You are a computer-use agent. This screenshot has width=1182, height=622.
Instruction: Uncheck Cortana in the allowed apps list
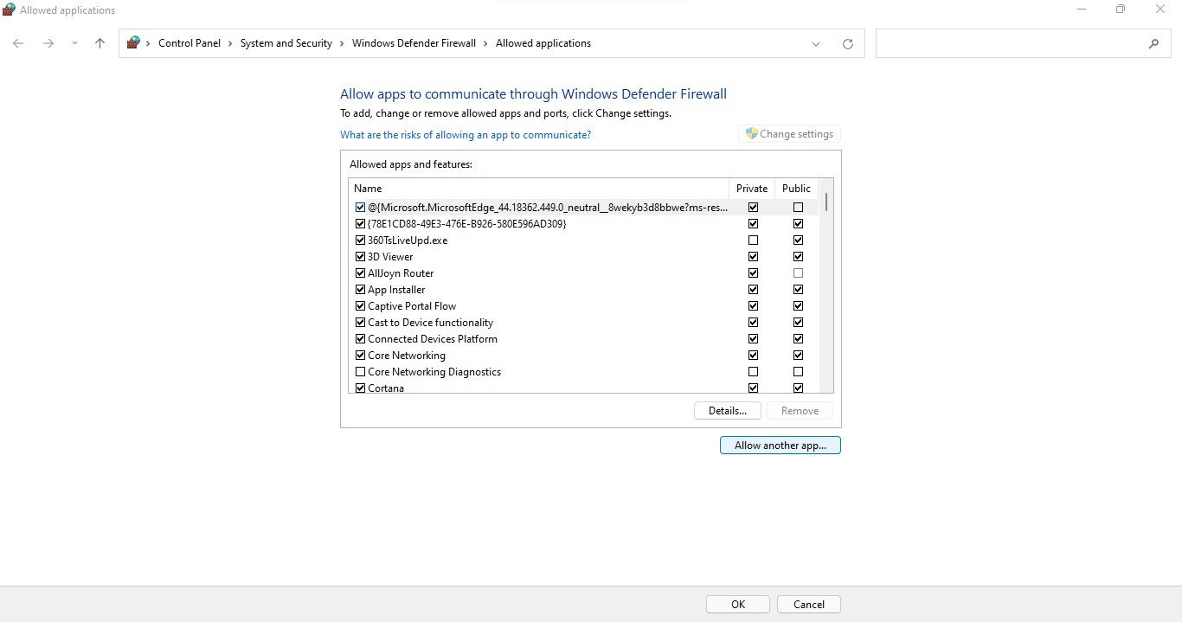click(x=360, y=388)
